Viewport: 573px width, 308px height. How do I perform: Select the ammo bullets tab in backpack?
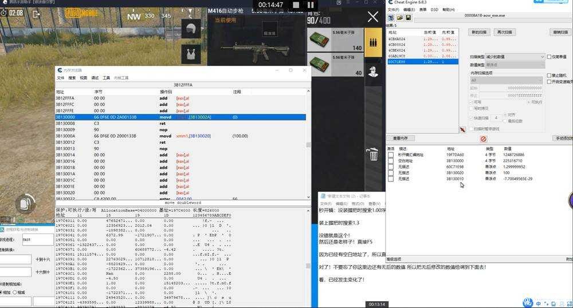373,42
